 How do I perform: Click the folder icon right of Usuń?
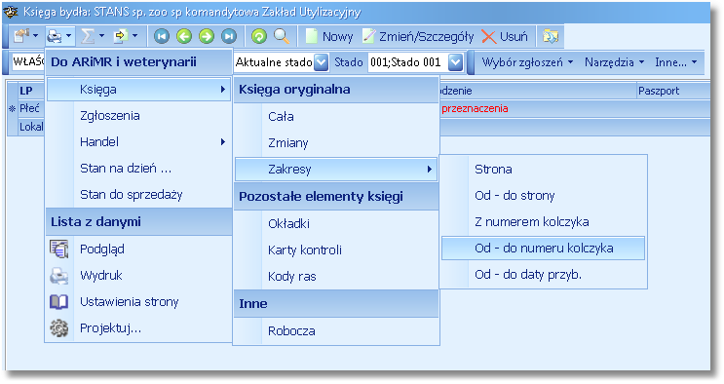click(551, 36)
